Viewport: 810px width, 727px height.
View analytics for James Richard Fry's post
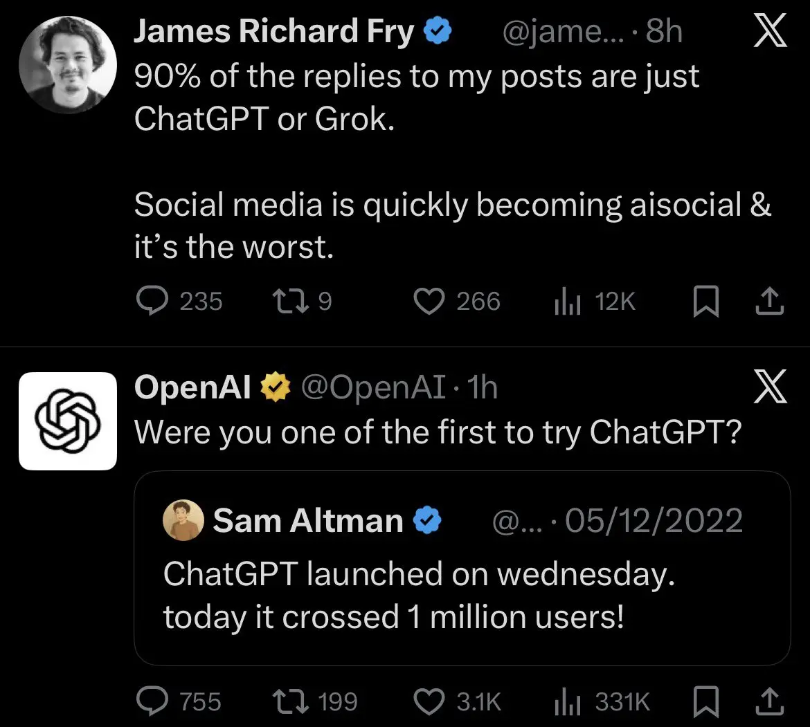pos(567,302)
